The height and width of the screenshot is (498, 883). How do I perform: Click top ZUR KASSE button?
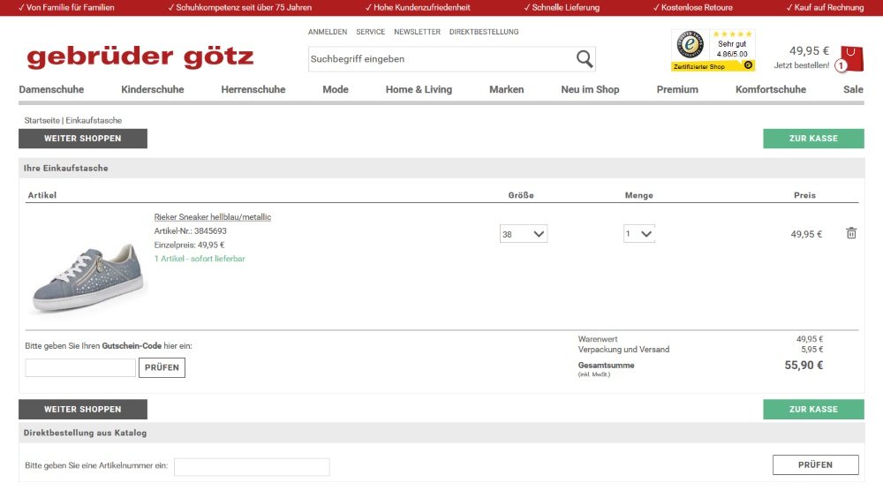(813, 139)
